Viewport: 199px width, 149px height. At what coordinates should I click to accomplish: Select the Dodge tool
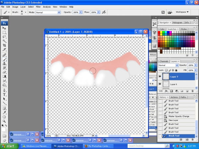point(4,85)
